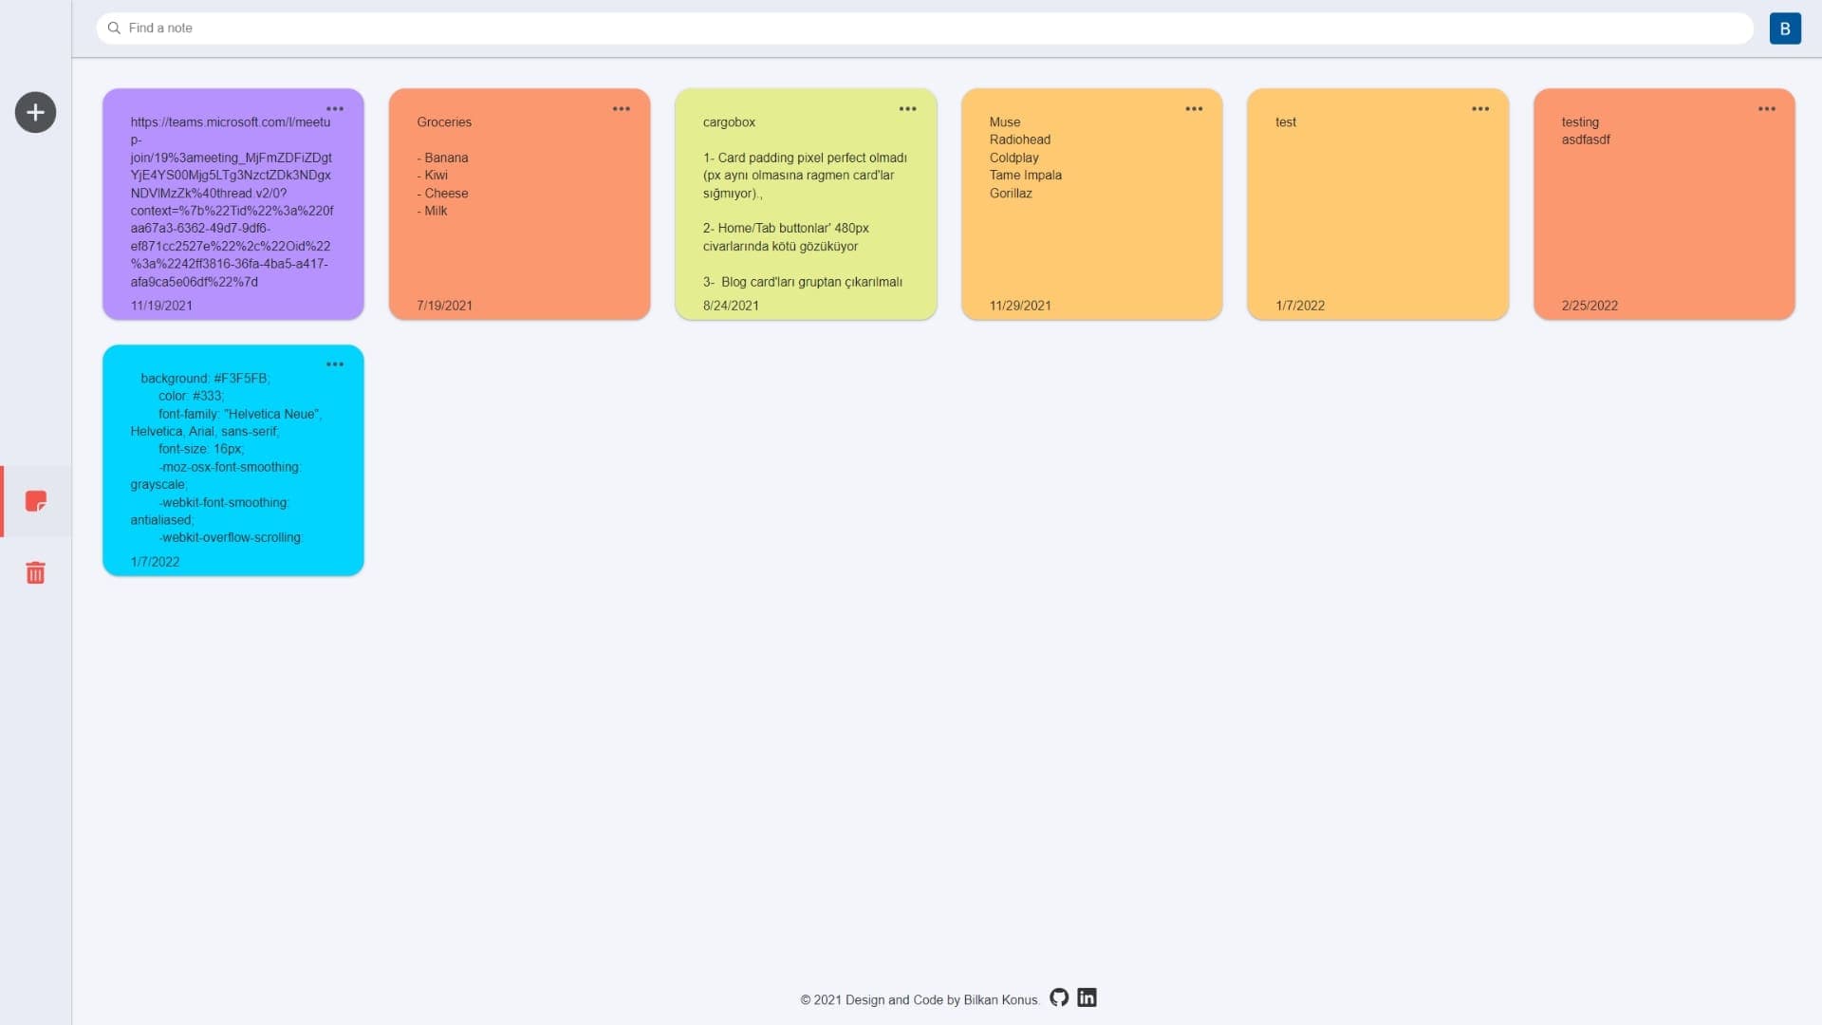Click the '- Cheese' grocery list line
This screenshot has width=1822, height=1025.
(442, 194)
